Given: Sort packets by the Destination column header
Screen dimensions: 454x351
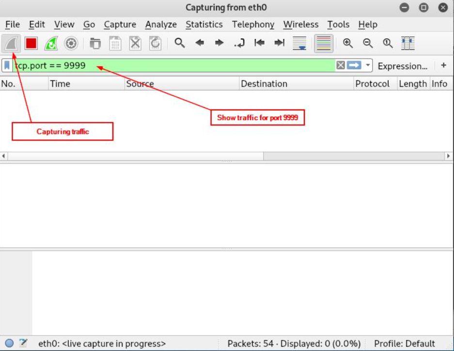Looking at the screenshot, I should [x=264, y=84].
